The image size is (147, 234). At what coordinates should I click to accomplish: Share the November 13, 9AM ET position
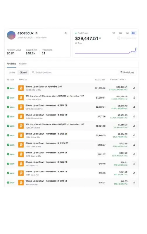pyautogui.click(x=134, y=164)
